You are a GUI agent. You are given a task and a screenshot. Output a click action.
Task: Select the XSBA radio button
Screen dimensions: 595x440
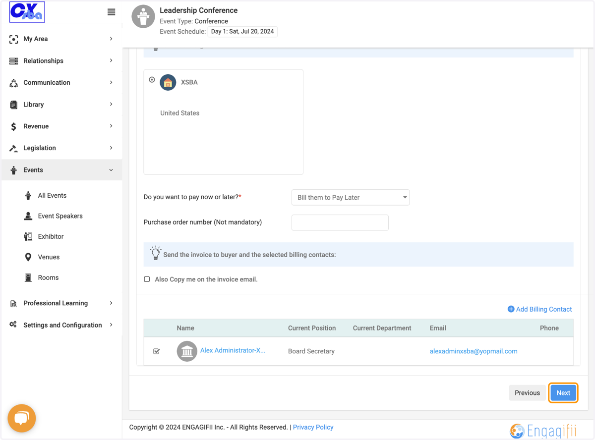click(x=152, y=80)
